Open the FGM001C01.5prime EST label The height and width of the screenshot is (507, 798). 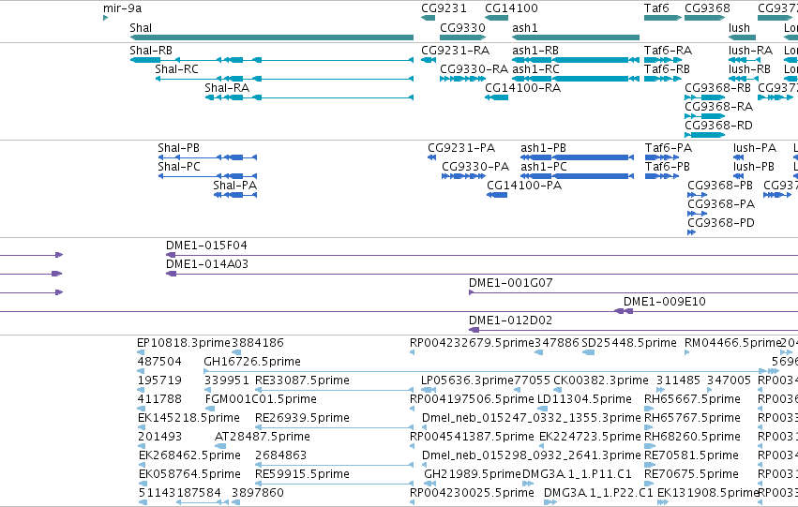[261, 400]
